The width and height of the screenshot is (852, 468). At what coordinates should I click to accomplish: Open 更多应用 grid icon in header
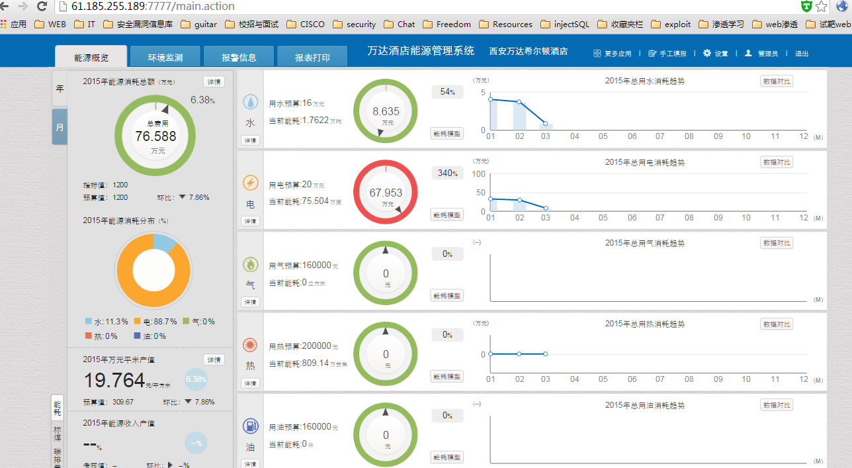(597, 54)
